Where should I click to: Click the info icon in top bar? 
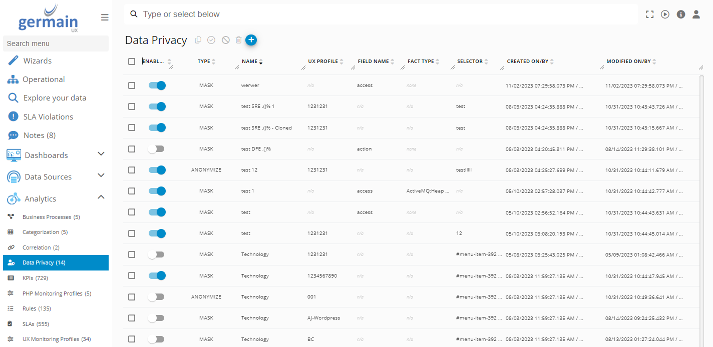[680, 14]
